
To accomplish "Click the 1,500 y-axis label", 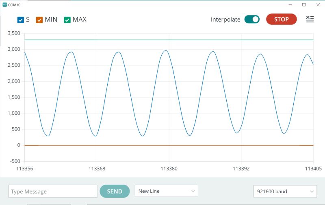I will click(x=14, y=97).
